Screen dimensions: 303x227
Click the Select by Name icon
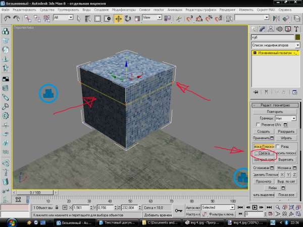pos(86,19)
